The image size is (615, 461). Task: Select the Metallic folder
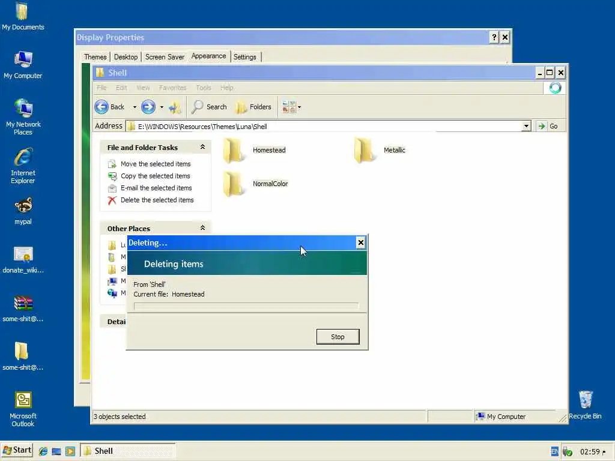(x=380, y=150)
